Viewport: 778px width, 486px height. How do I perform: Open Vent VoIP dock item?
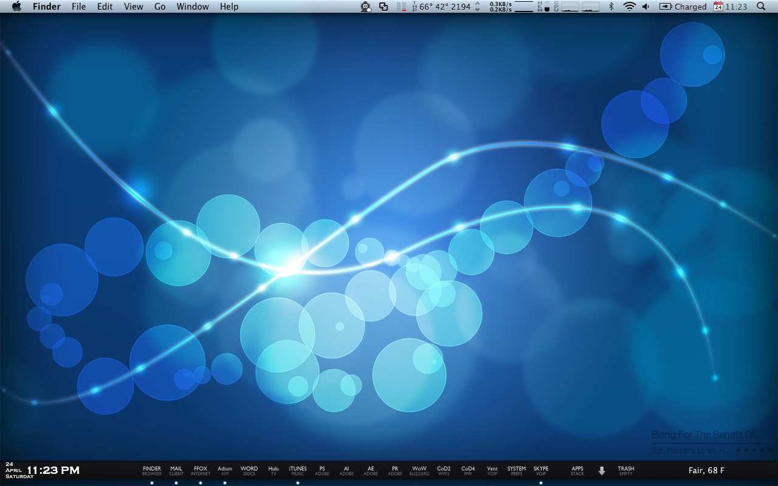pos(492,471)
